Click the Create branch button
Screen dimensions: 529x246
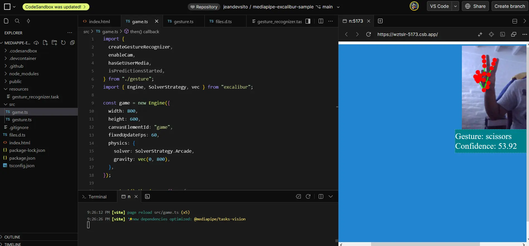click(x=510, y=6)
